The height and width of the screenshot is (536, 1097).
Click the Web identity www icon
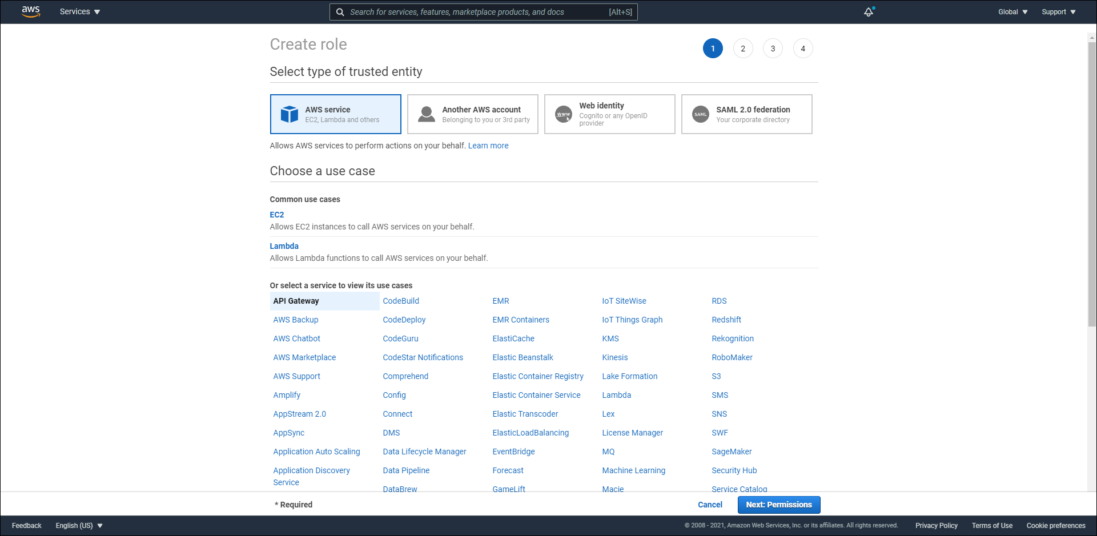point(564,114)
